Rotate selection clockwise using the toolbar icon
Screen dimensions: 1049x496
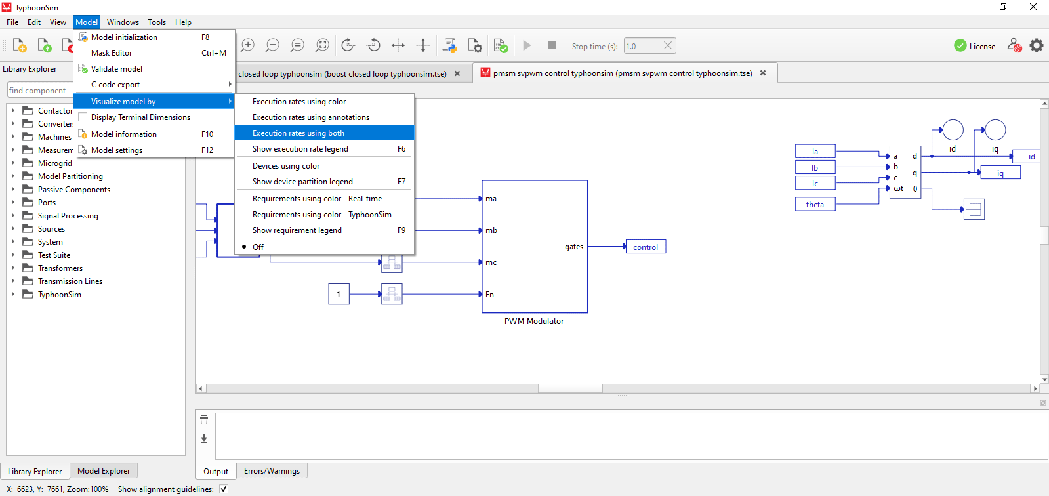pyautogui.click(x=348, y=45)
